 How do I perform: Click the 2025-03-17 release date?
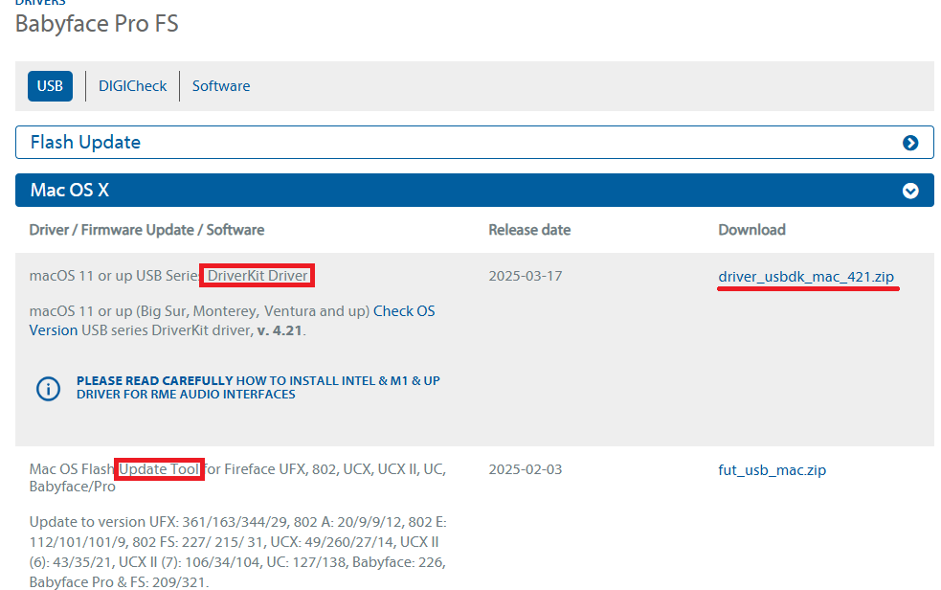[526, 276]
